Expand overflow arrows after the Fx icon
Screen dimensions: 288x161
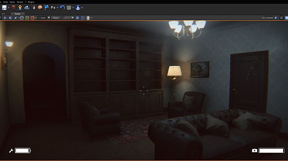58,7
